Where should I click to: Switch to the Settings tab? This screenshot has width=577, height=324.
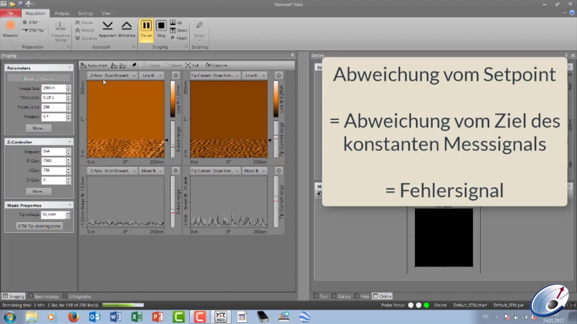pos(85,13)
